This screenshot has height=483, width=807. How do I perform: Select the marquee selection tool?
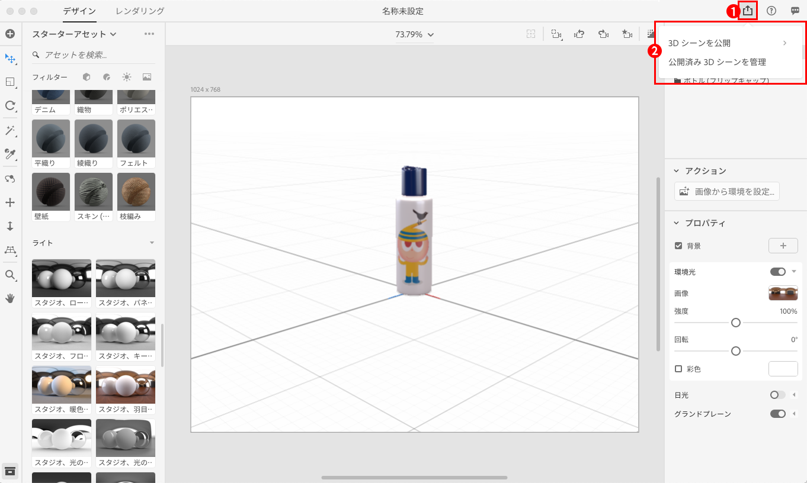pos(10,82)
